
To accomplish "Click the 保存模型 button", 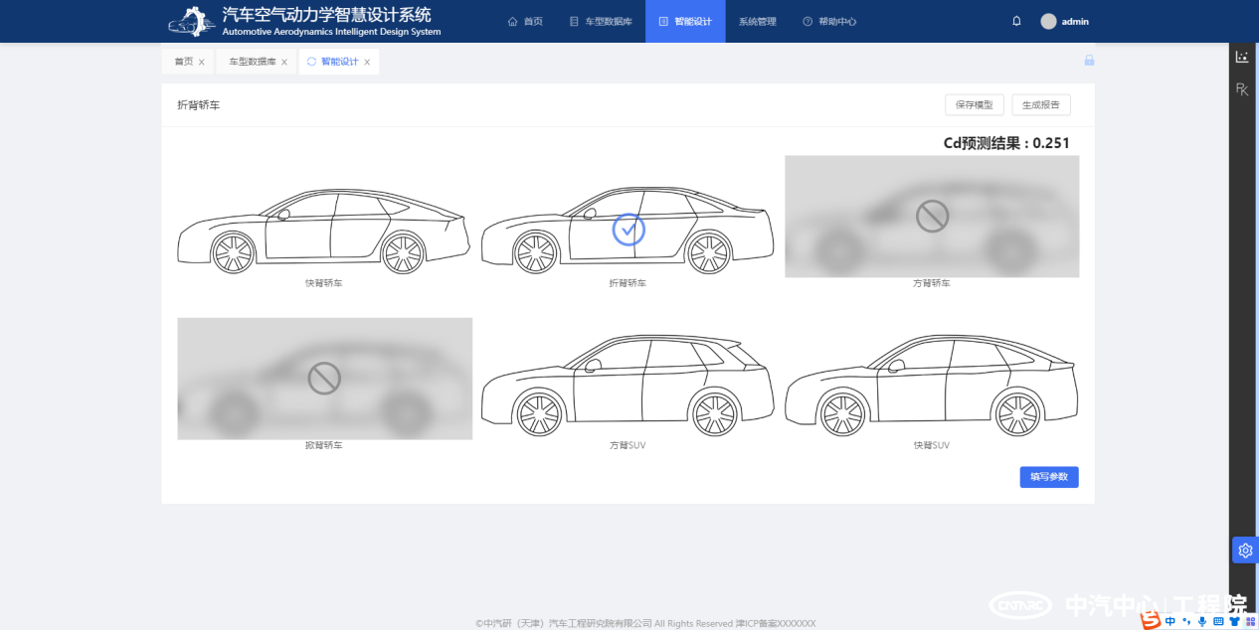I will [x=974, y=104].
